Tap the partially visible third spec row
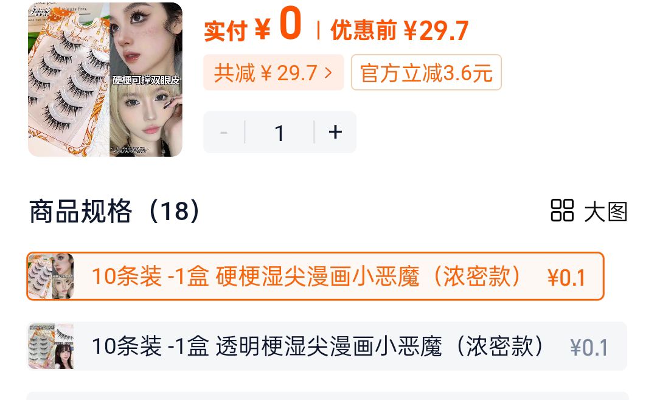The image size is (657, 400). 327,396
